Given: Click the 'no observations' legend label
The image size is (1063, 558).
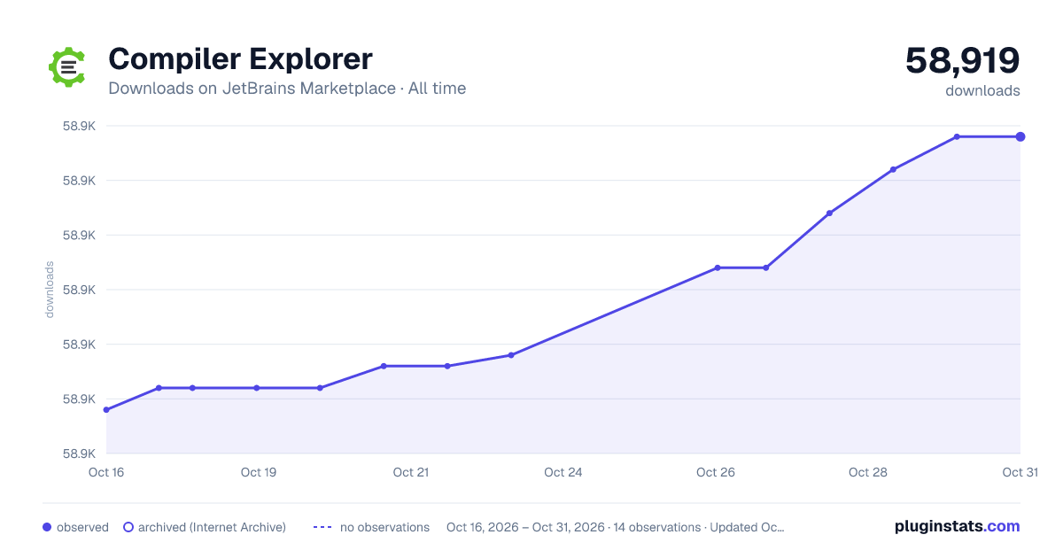Looking at the screenshot, I should click(x=384, y=527).
